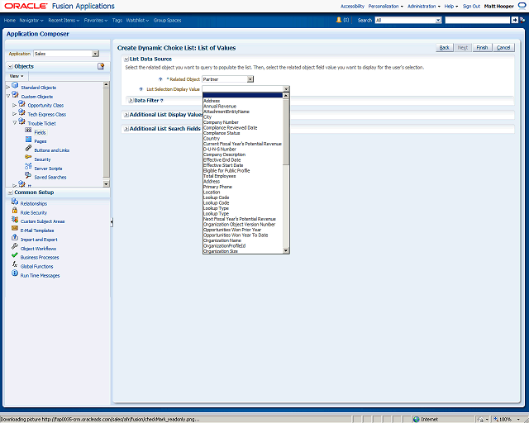
Task: Click the Run Time Messages info icon
Action: 15,273
